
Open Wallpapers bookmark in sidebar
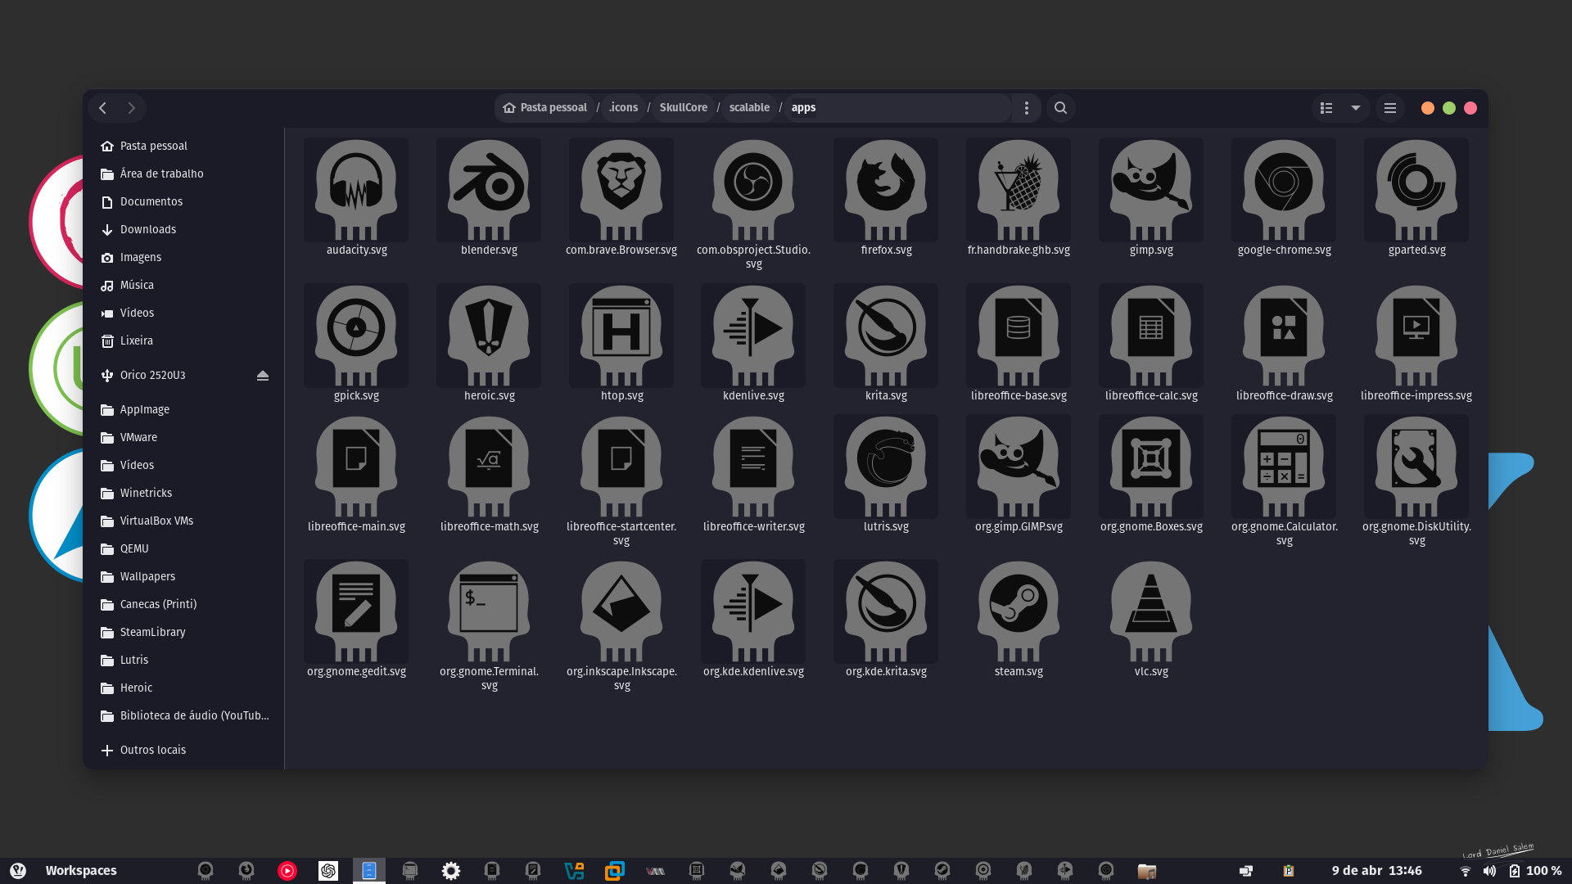tap(184, 576)
